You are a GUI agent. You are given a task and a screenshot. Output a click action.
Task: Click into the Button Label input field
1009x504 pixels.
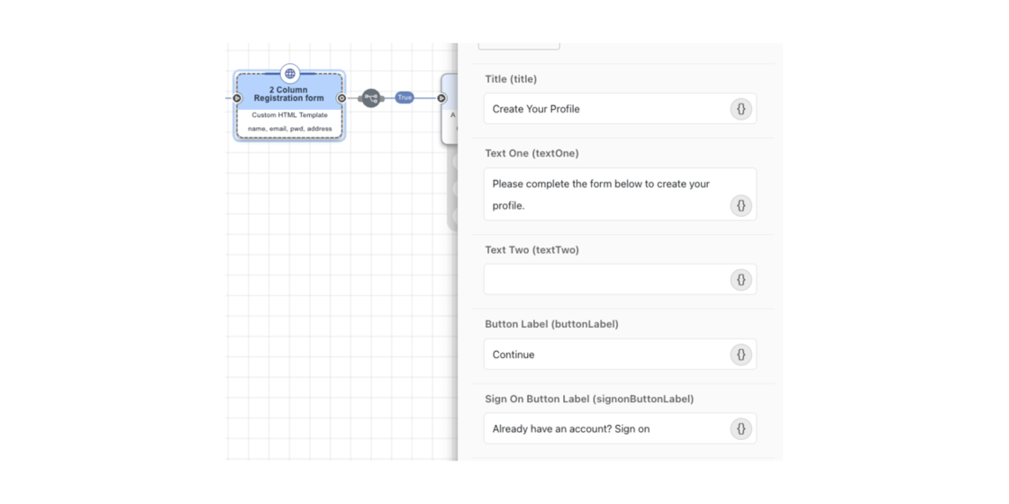(x=620, y=355)
